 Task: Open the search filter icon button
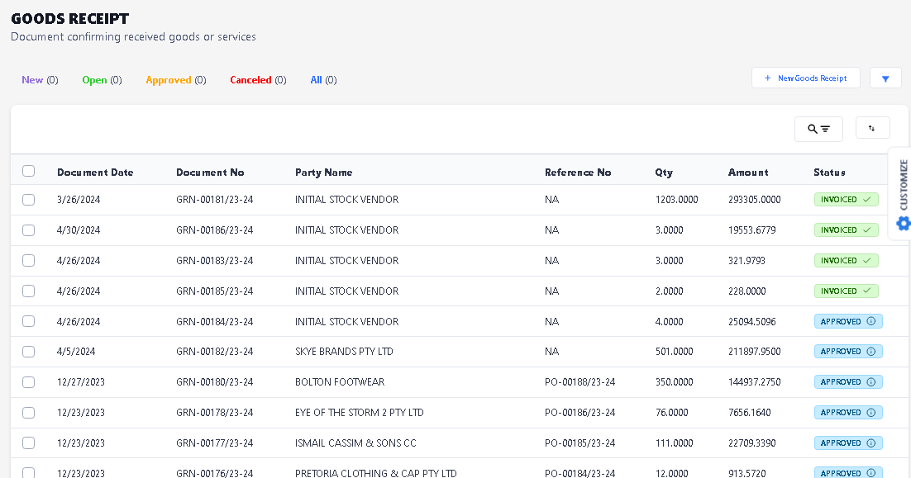pyautogui.click(x=818, y=129)
